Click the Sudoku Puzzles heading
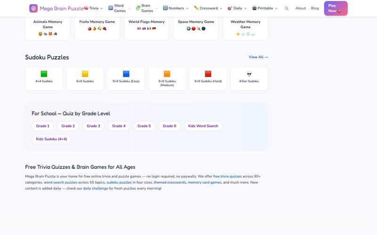The height and width of the screenshot is (235, 377). point(47,57)
